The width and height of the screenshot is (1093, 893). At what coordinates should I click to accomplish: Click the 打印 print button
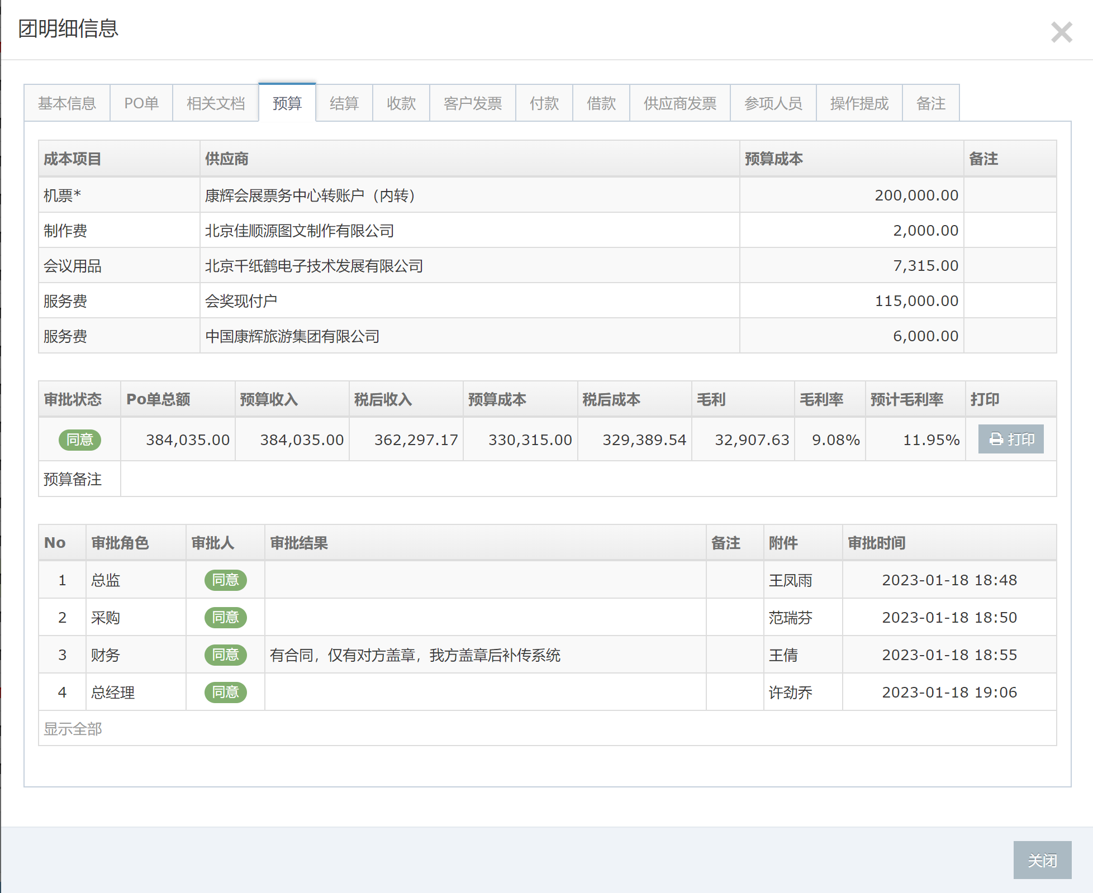[x=1010, y=440]
